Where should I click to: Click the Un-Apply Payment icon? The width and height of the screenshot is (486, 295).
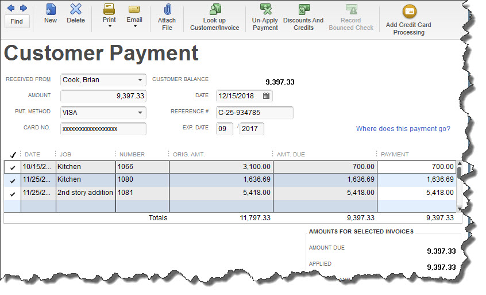click(x=265, y=10)
